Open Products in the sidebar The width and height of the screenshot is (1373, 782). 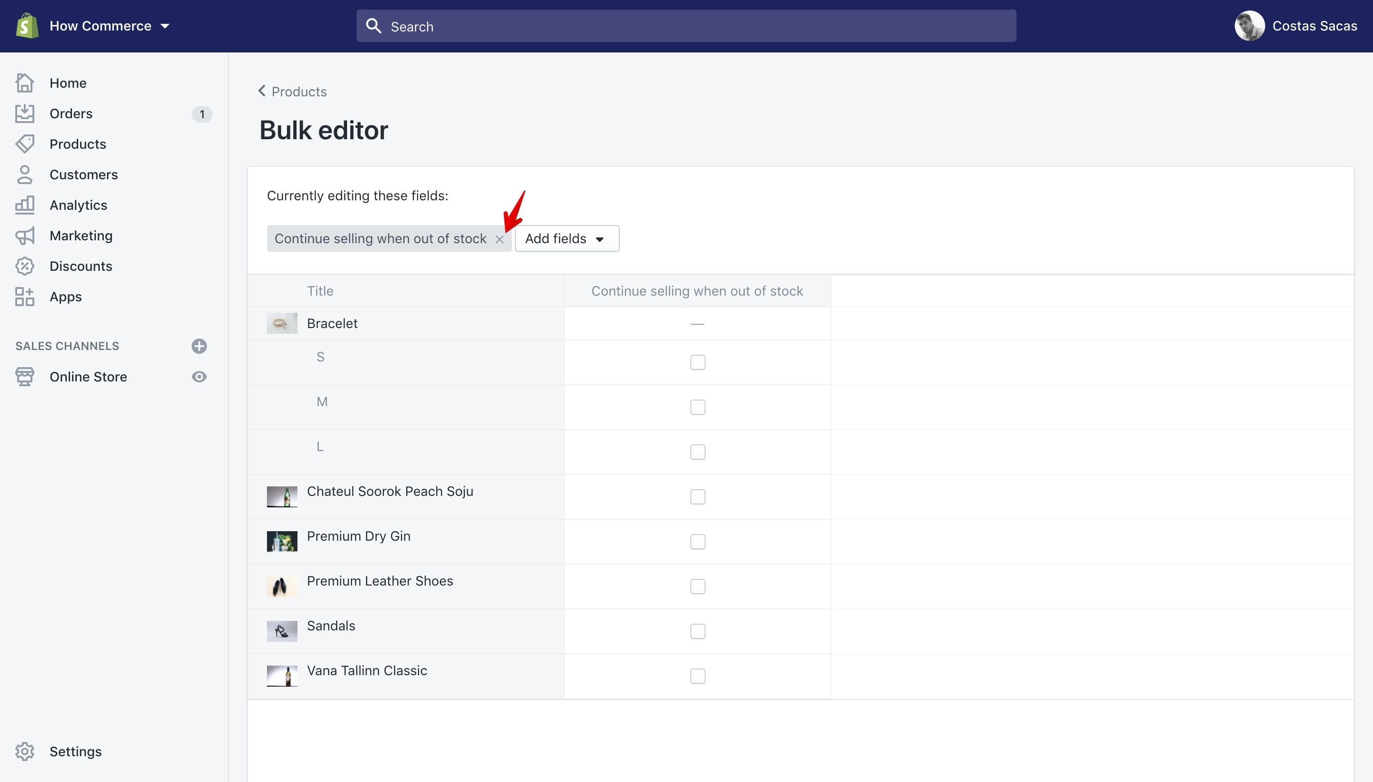[x=78, y=144]
